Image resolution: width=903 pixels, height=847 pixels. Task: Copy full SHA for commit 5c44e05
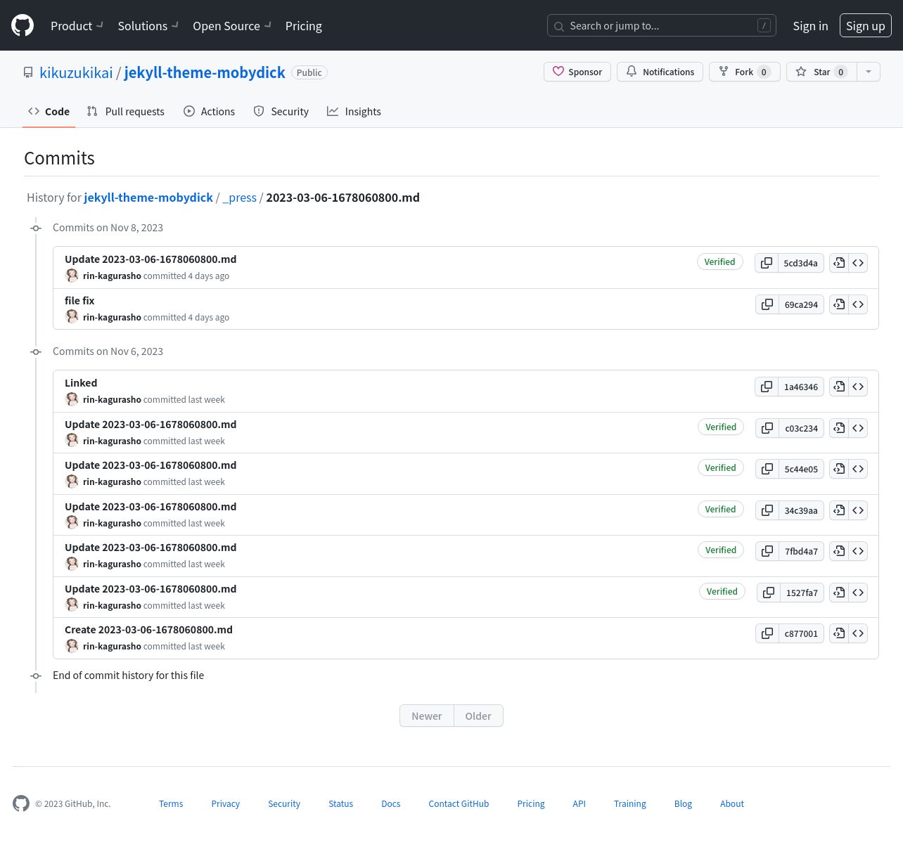pyautogui.click(x=767, y=469)
